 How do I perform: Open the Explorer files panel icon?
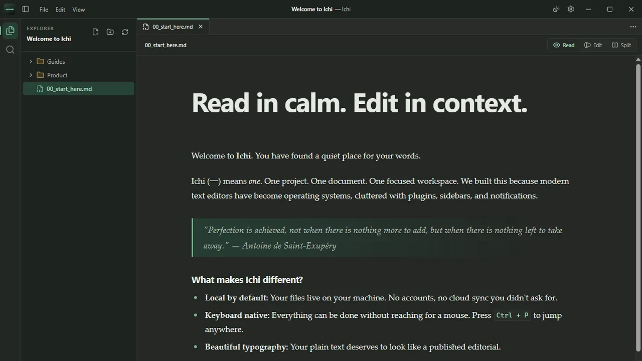pos(10,31)
